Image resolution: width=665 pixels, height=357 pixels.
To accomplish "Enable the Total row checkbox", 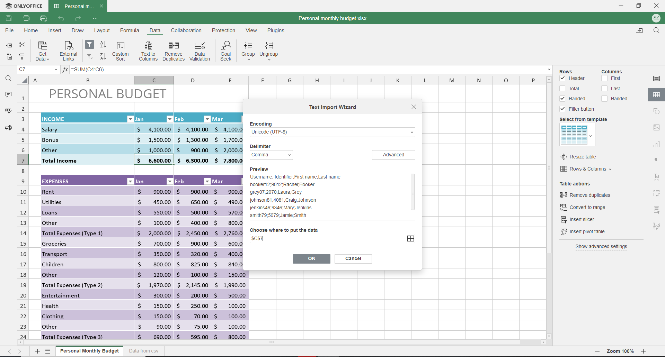I will click(x=562, y=89).
